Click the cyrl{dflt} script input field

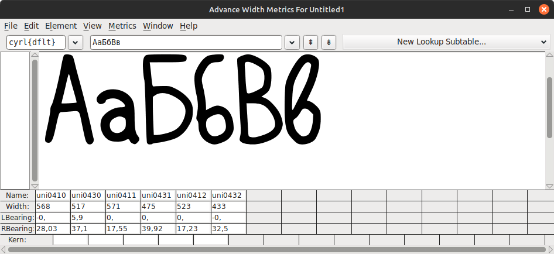click(36, 42)
